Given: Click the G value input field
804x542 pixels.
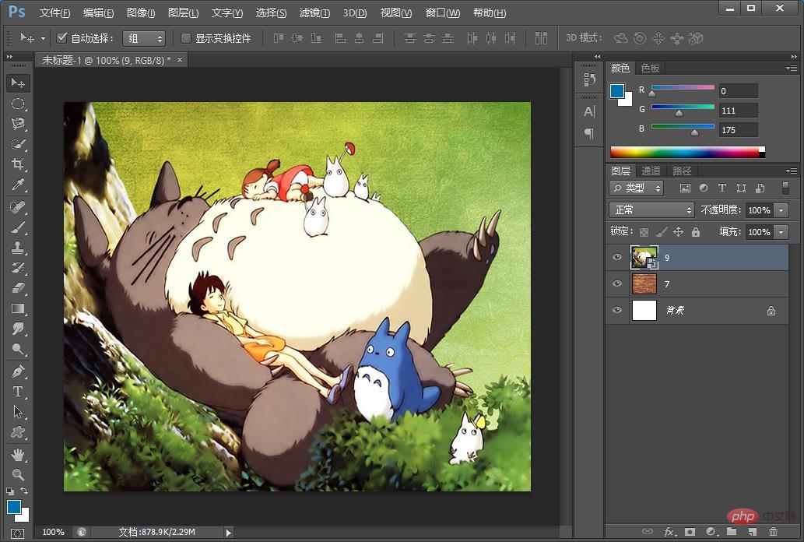Looking at the screenshot, I should (x=738, y=111).
